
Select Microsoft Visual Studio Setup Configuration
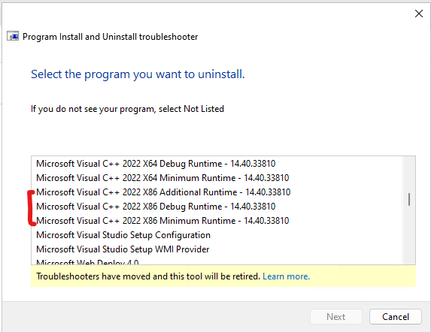pos(217,235)
